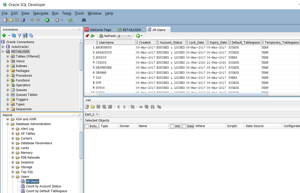Click the New Cart icon in Cart toolbar
The image size is (300, 193).
[x=87, y=107]
